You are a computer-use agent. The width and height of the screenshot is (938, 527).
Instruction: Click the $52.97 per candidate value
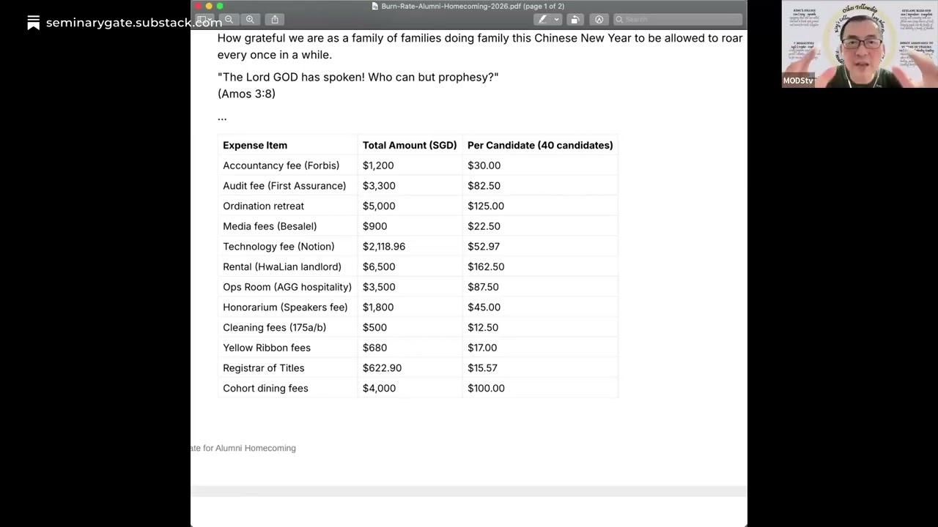click(484, 247)
